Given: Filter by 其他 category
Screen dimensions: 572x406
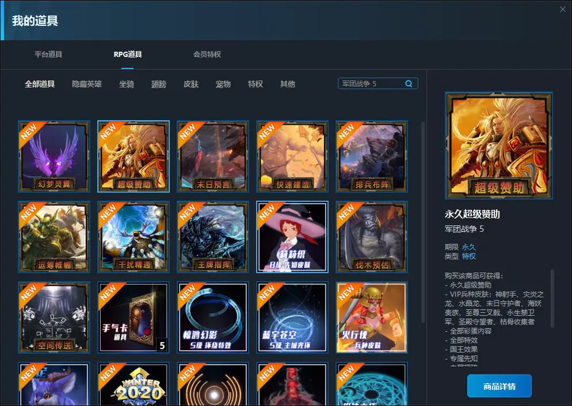Looking at the screenshot, I should click(x=288, y=84).
